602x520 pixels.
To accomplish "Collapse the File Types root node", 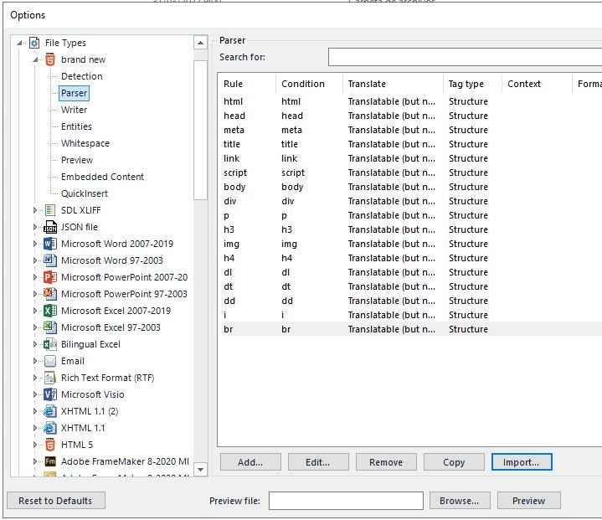I will pos(19,43).
